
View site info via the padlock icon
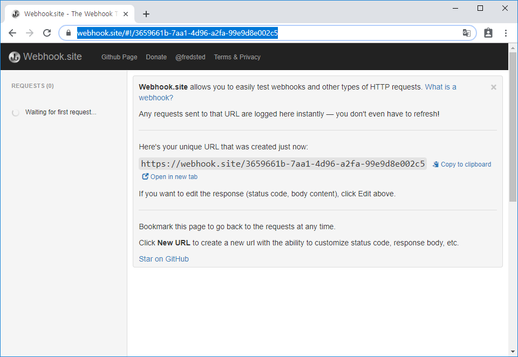click(x=69, y=33)
